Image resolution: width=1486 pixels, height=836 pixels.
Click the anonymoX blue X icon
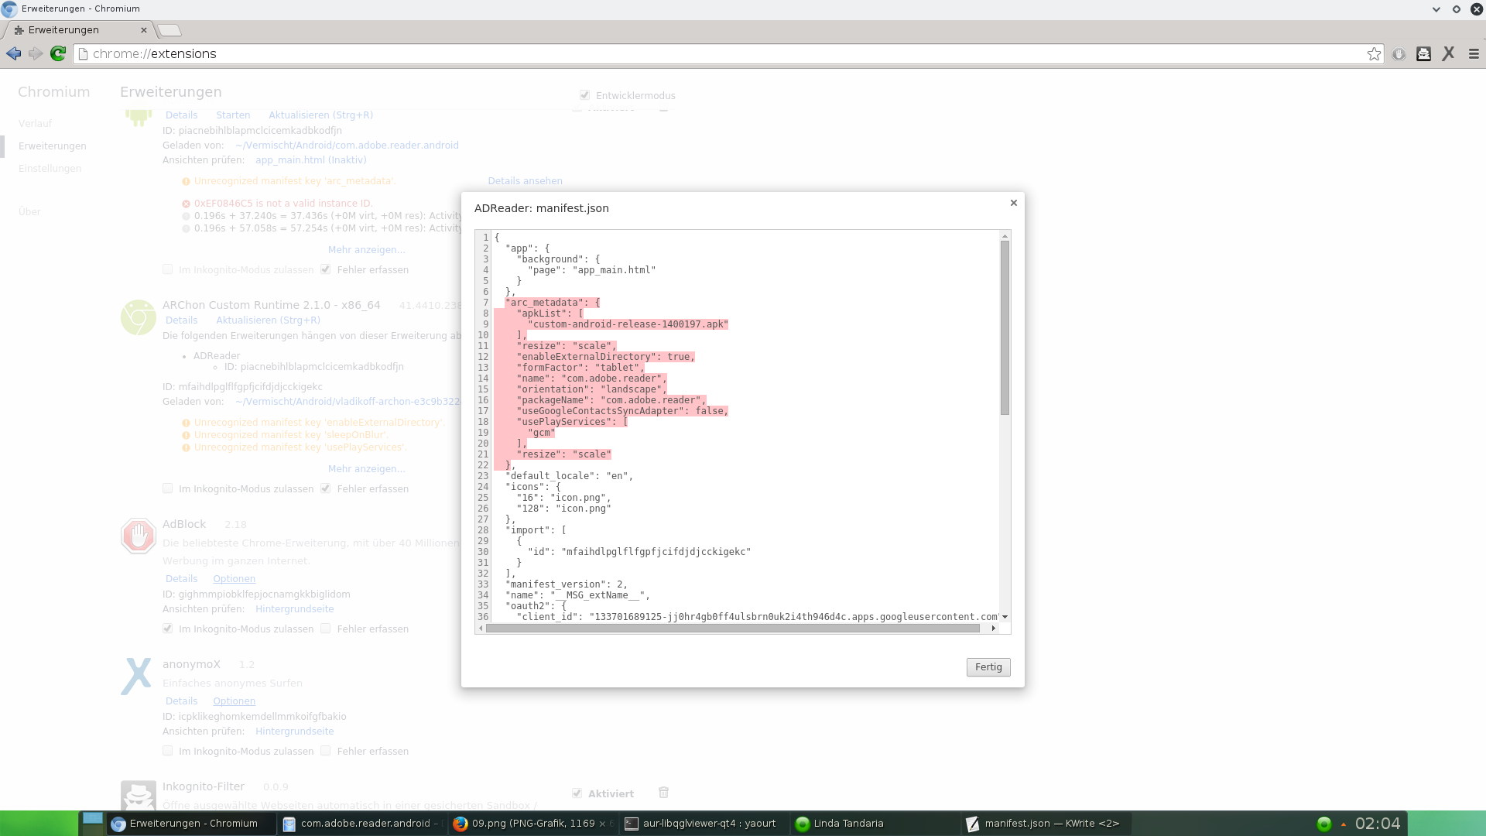click(136, 676)
